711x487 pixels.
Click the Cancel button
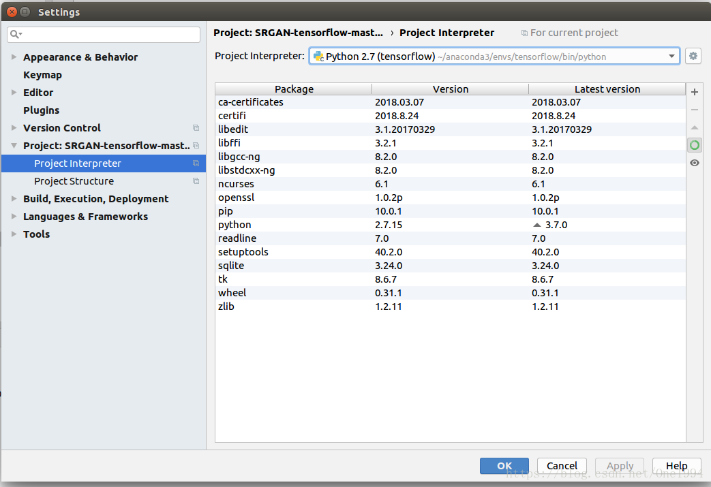point(562,466)
